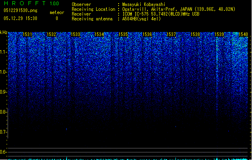Click the 1535 time marker

point(123,34)
